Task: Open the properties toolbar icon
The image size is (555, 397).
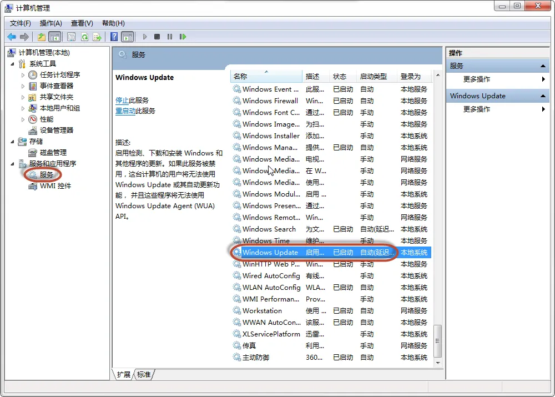Action: 71,37
